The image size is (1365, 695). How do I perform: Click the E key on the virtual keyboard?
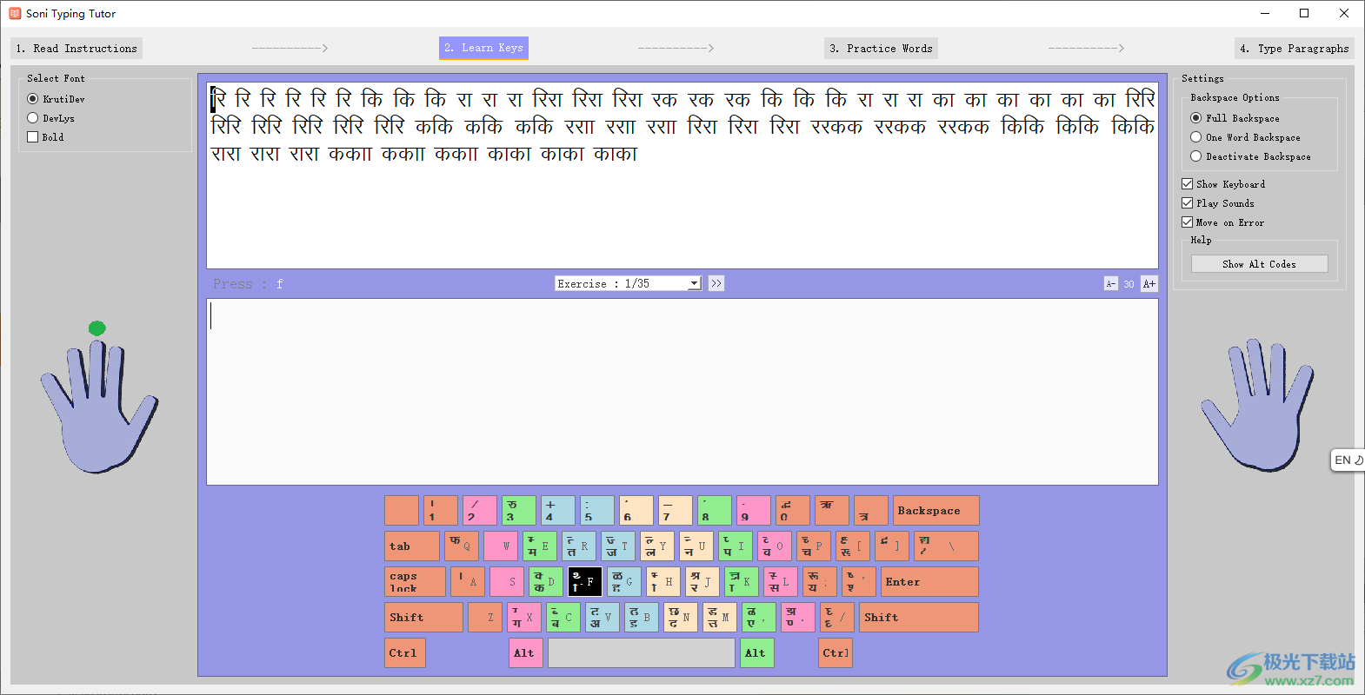(x=539, y=546)
